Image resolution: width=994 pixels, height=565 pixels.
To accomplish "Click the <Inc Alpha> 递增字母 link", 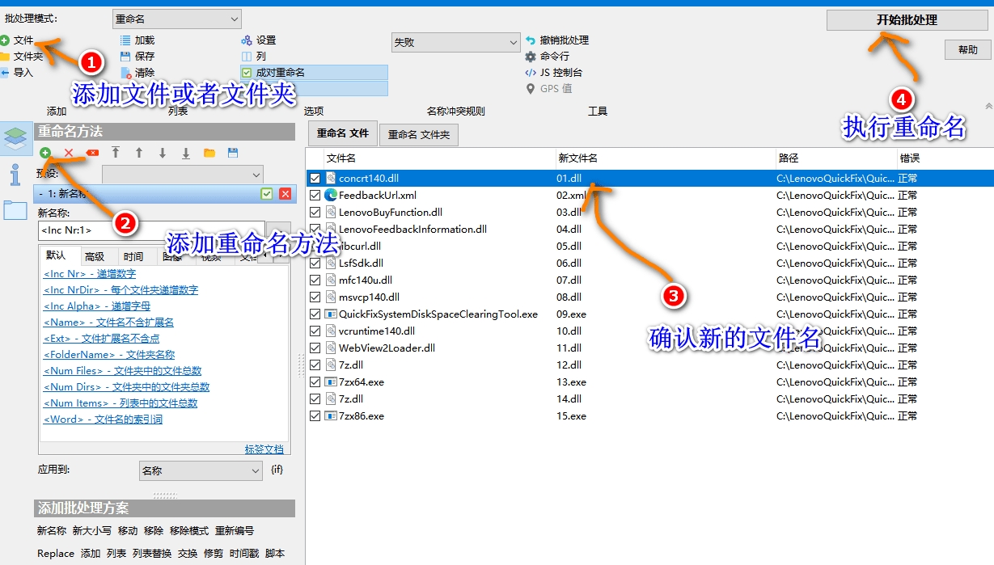I will tap(96, 306).
